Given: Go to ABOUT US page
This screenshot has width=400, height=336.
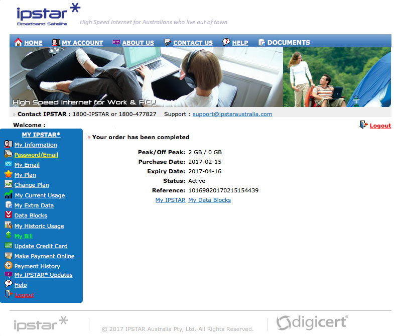Looking at the screenshot, I should [138, 43].
